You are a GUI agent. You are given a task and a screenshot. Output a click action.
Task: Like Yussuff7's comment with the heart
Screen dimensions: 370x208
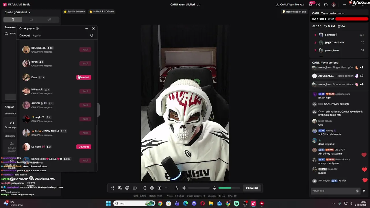(x=365, y=170)
